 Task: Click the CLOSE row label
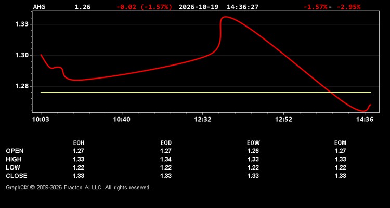pyautogui.click(x=17, y=176)
